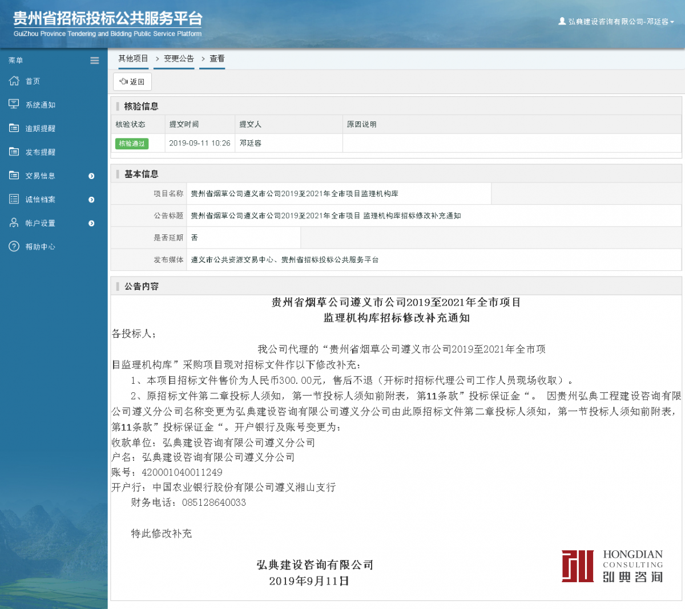Click the 交易信息 transaction icon
Image resolution: width=685 pixels, height=609 pixels.
coord(15,176)
